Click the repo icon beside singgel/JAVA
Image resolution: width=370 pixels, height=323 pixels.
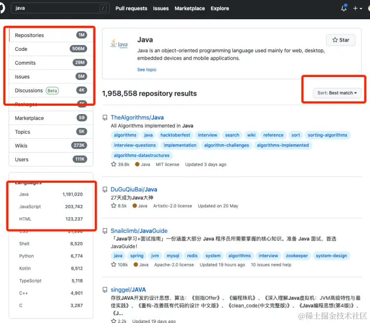tap(105, 290)
